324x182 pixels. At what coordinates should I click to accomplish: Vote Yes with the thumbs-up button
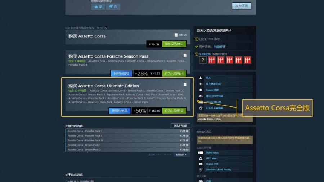[98, 6]
